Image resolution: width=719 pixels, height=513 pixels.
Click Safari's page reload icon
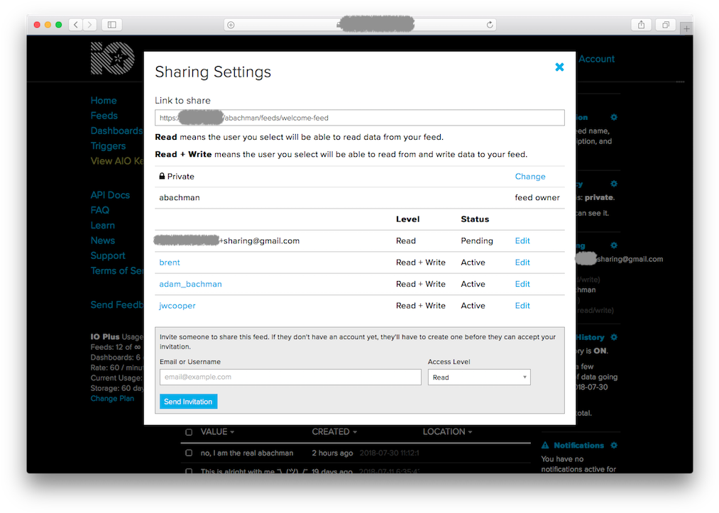[x=489, y=24]
